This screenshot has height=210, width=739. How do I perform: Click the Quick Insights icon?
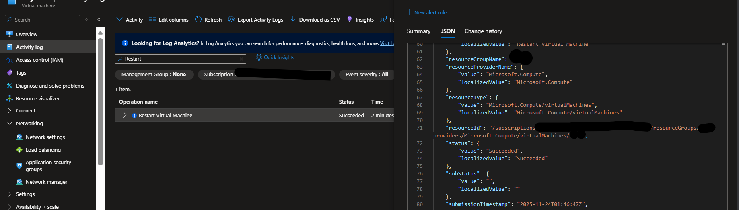click(x=259, y=57)
